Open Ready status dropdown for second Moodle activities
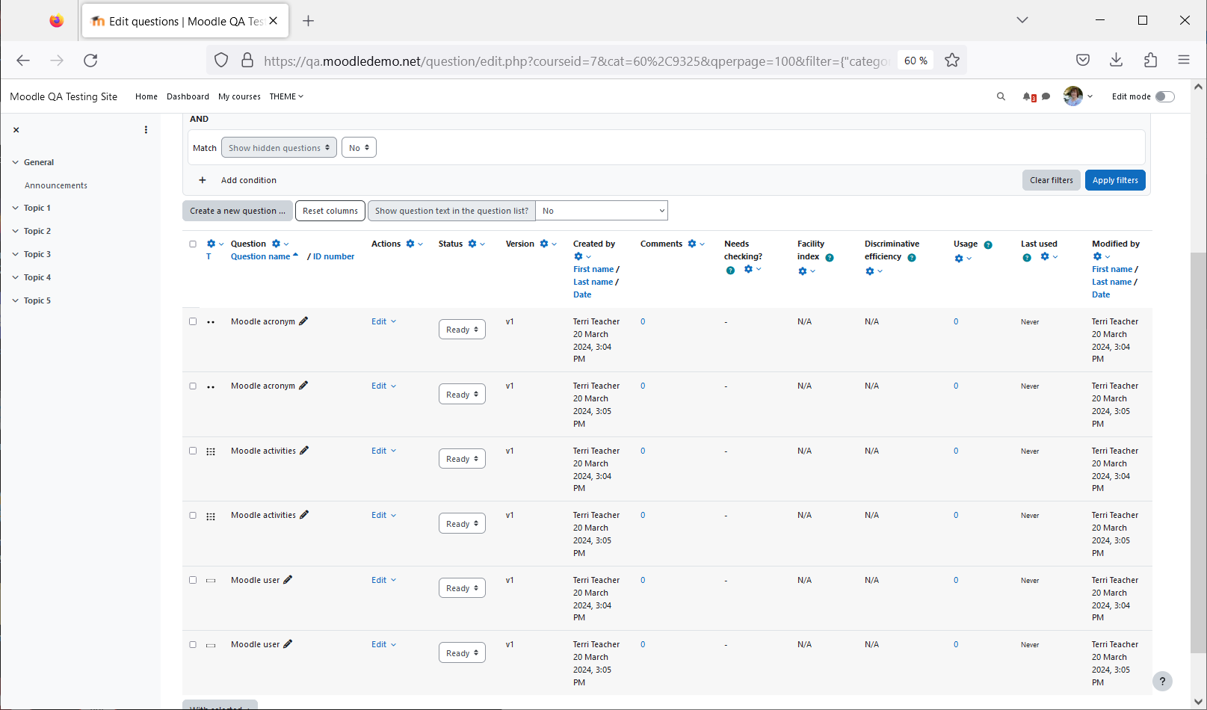Screen dimensions: 1207x710 click(x=462, y=524)
